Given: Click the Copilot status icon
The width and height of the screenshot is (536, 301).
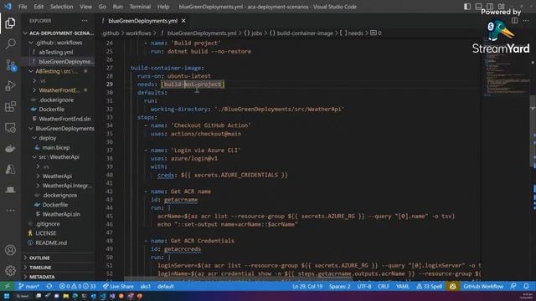Looking at the screenshot, I should [452, 286].
